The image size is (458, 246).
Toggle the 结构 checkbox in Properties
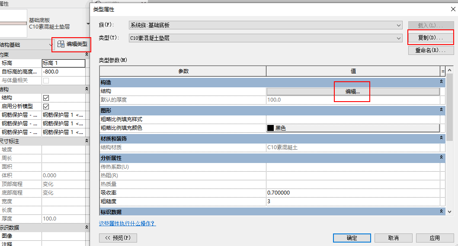(x=46, y=98)
